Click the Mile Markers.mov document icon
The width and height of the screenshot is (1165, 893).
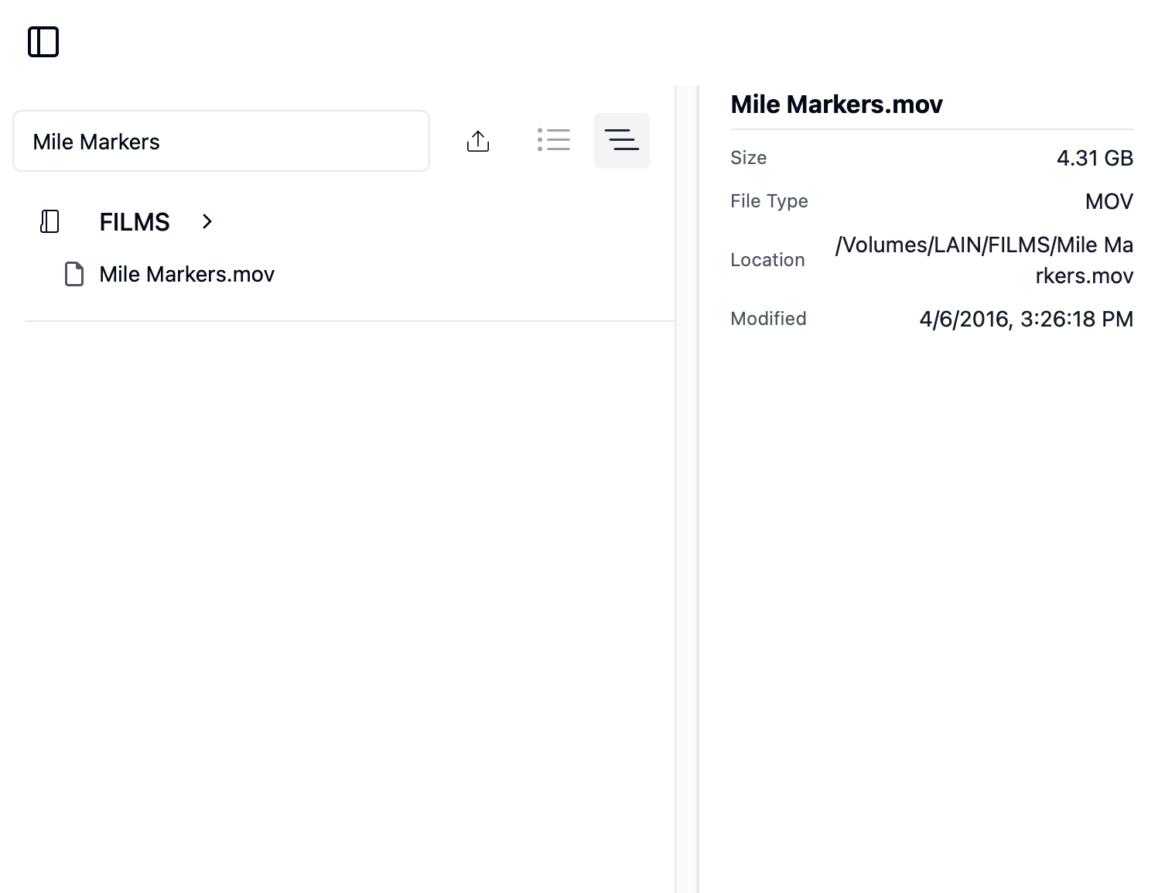[74, 274]
